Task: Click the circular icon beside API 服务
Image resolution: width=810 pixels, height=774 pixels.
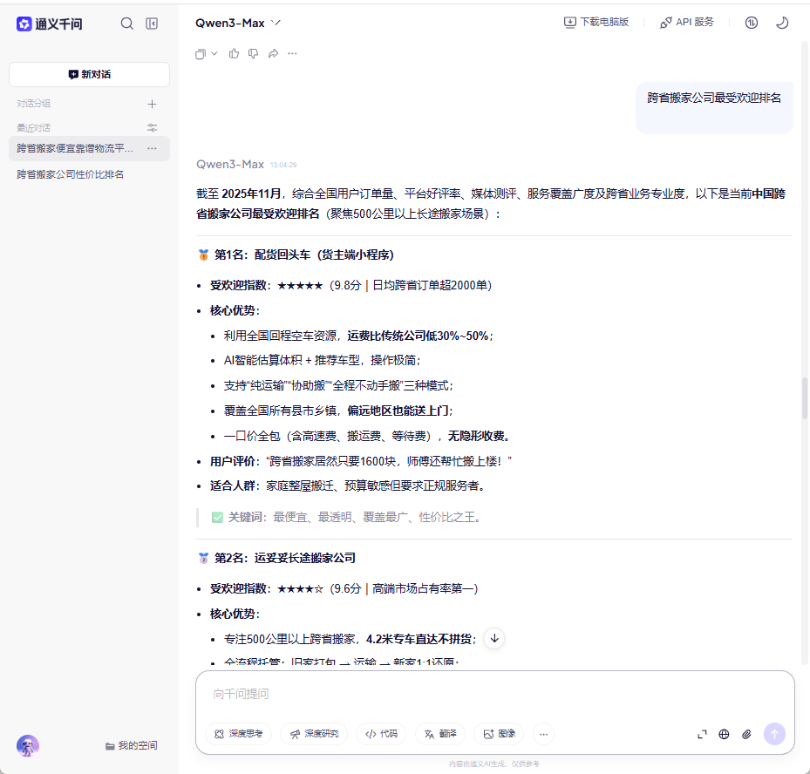Action: (751, 23)
